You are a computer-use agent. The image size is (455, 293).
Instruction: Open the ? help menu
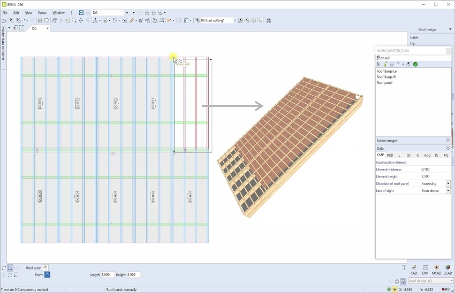[x=71, y=13]
